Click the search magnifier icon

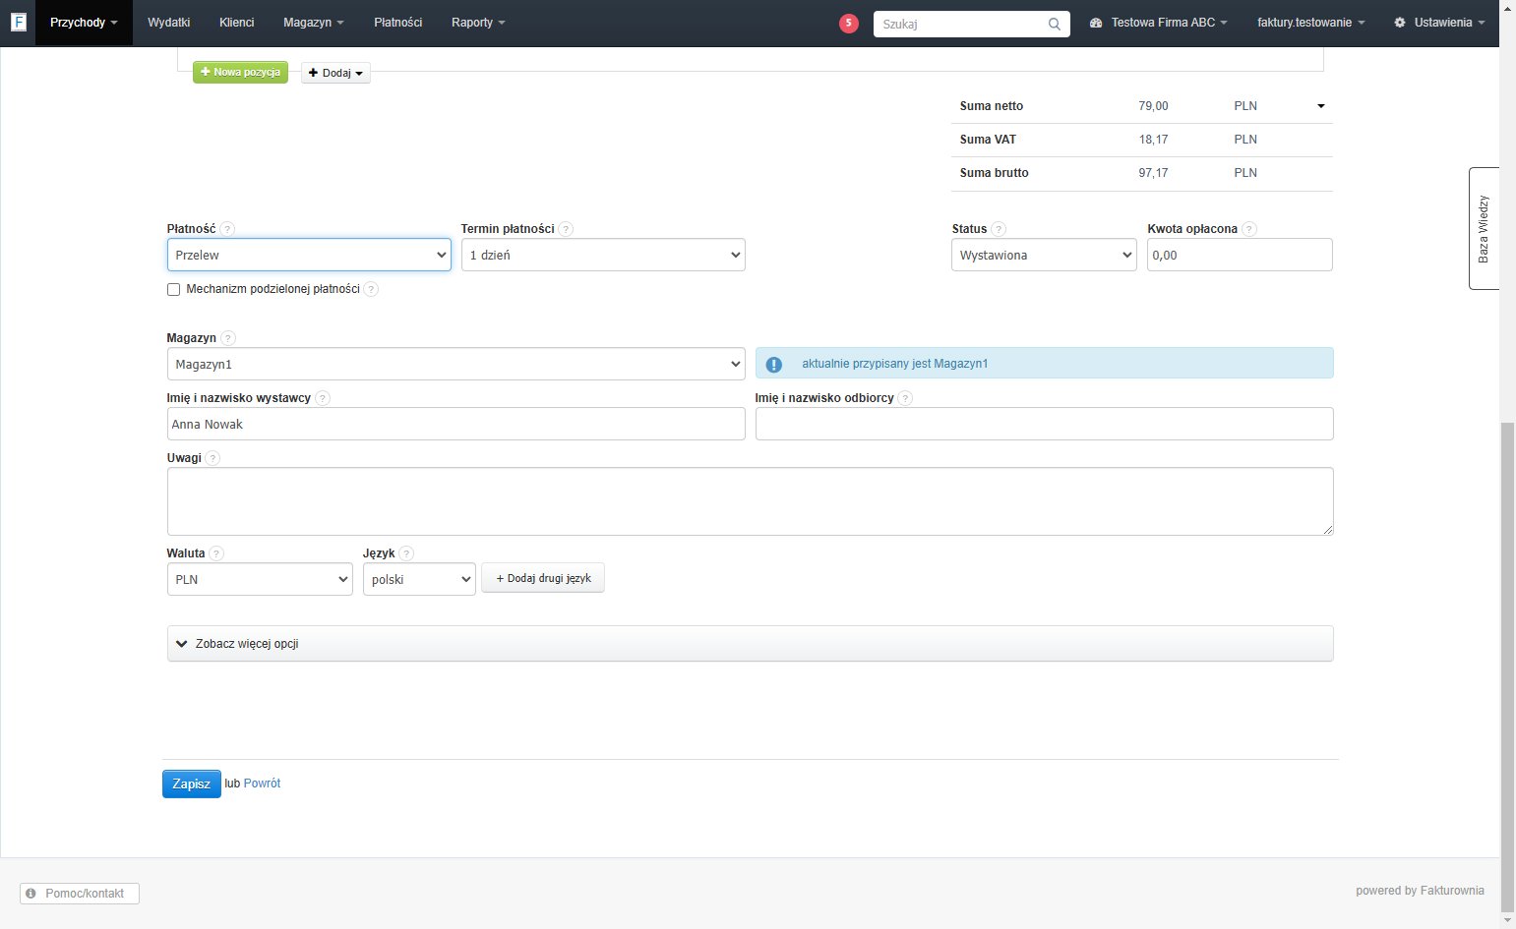pos(1055,24)
